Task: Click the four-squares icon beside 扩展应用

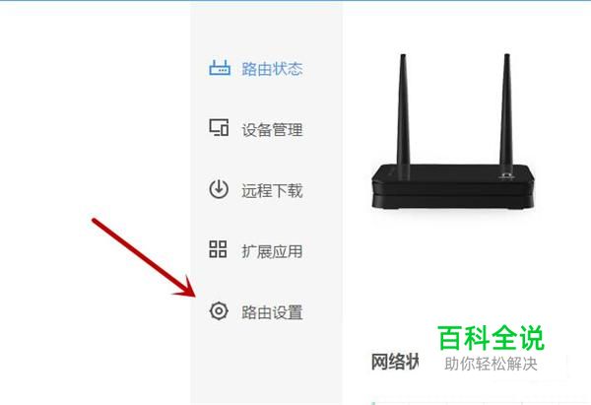Action: coord(218,249)
